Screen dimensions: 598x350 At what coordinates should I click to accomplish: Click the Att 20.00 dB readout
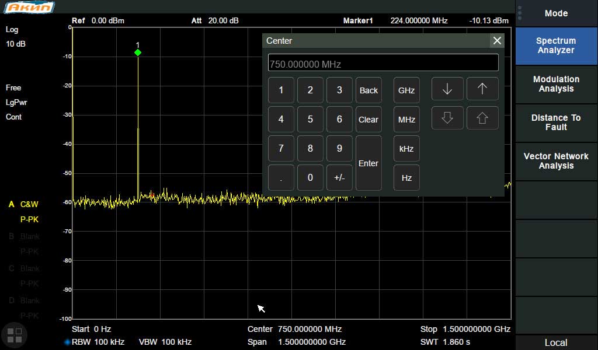tap(215, 20)
